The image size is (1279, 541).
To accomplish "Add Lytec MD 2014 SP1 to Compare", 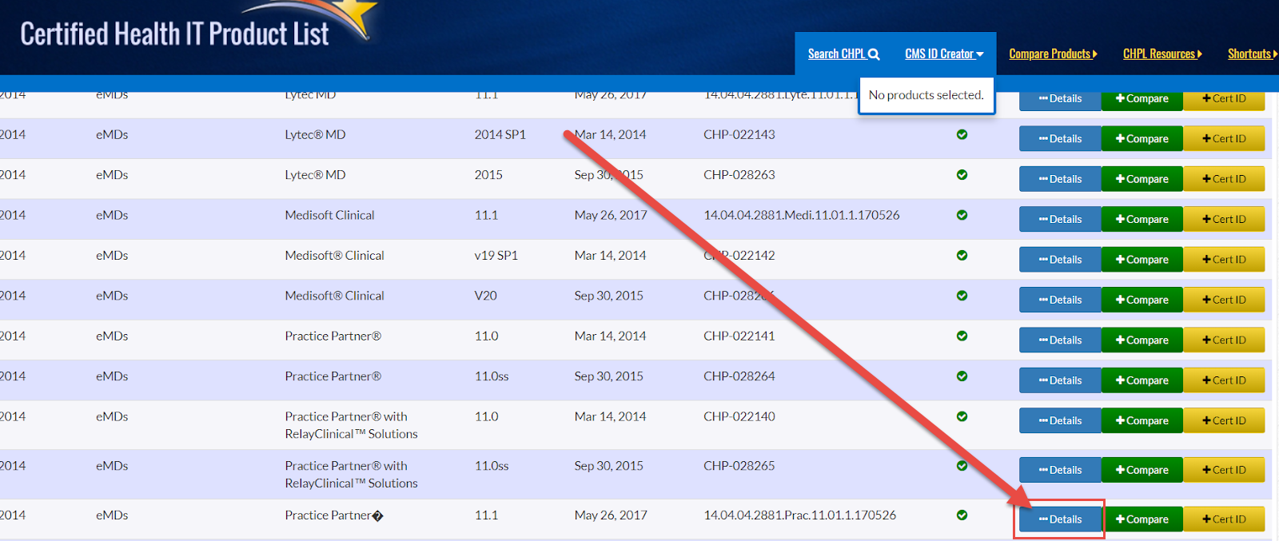I will click(x=1142, y=138).
